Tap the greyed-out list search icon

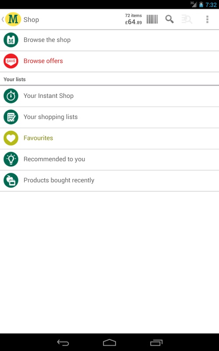pyautogui.click(x=187, y=19)
